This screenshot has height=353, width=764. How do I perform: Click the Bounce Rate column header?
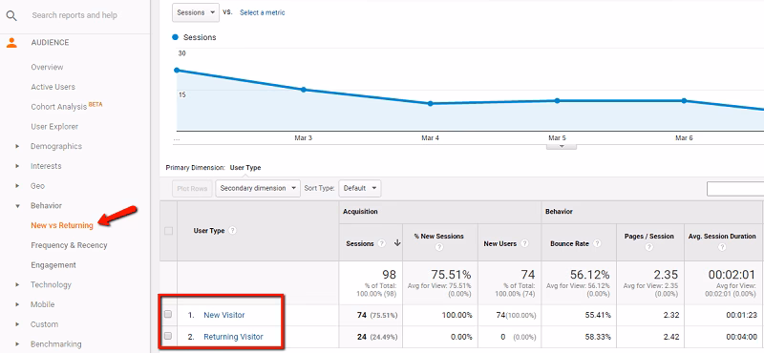coord(570,243)
